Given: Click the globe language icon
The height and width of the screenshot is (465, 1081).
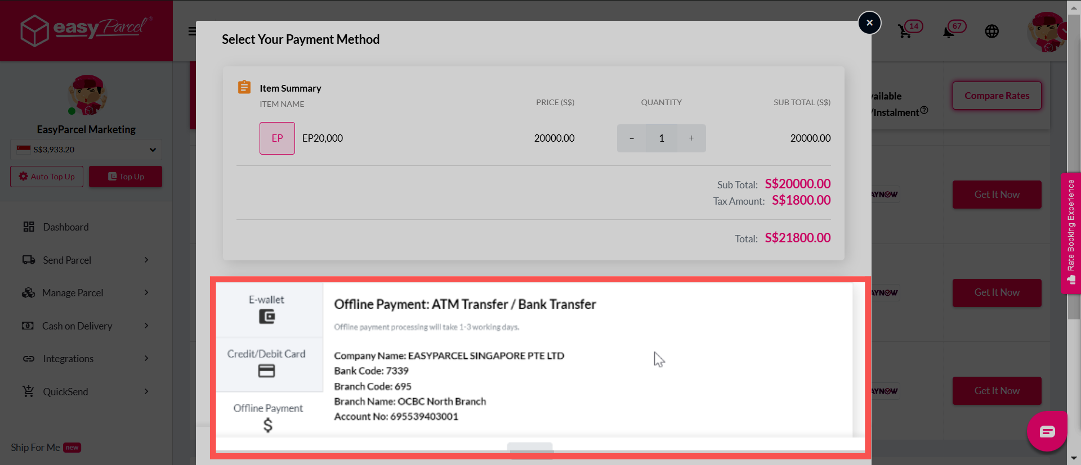Looking at the screenshot, I should [x=991, y=31].
